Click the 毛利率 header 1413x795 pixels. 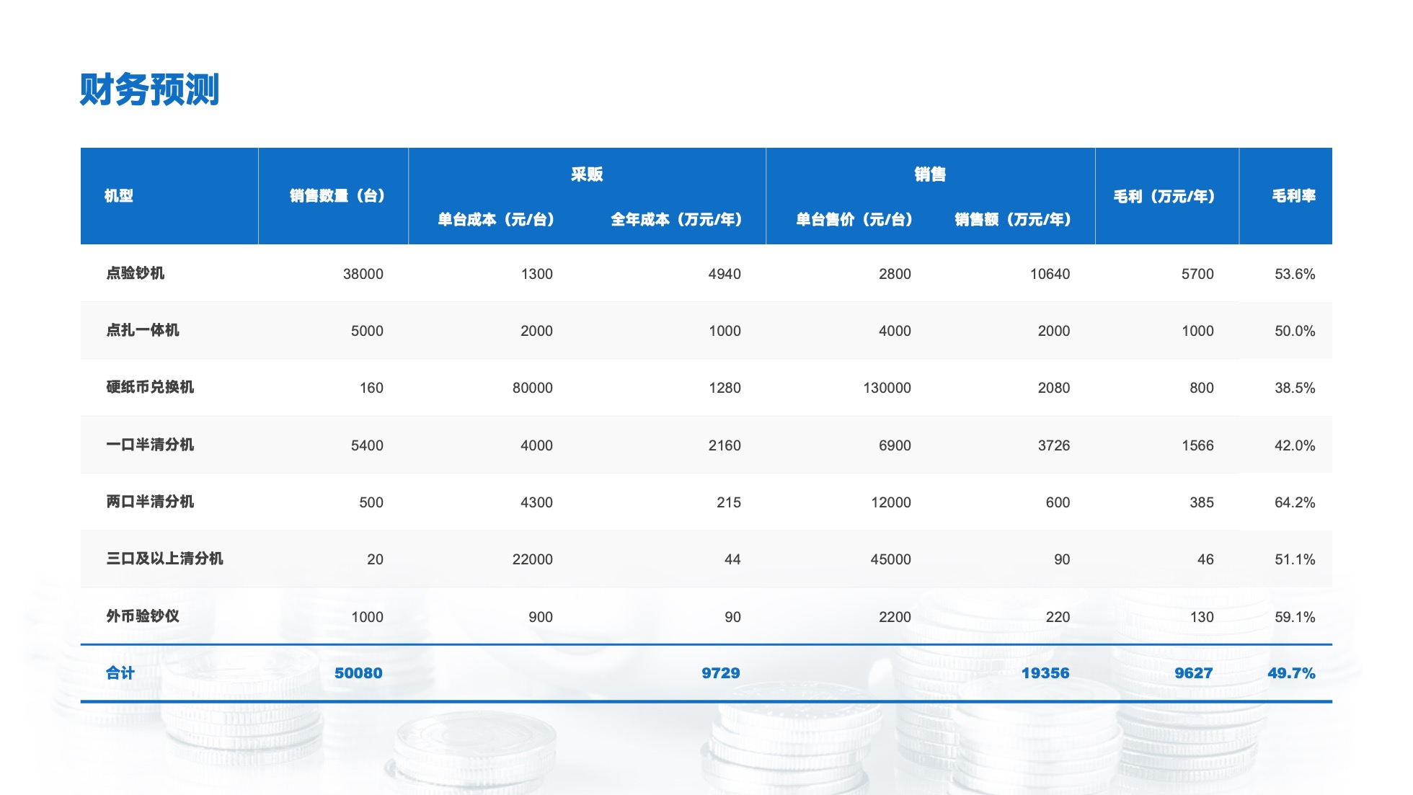1293,196
